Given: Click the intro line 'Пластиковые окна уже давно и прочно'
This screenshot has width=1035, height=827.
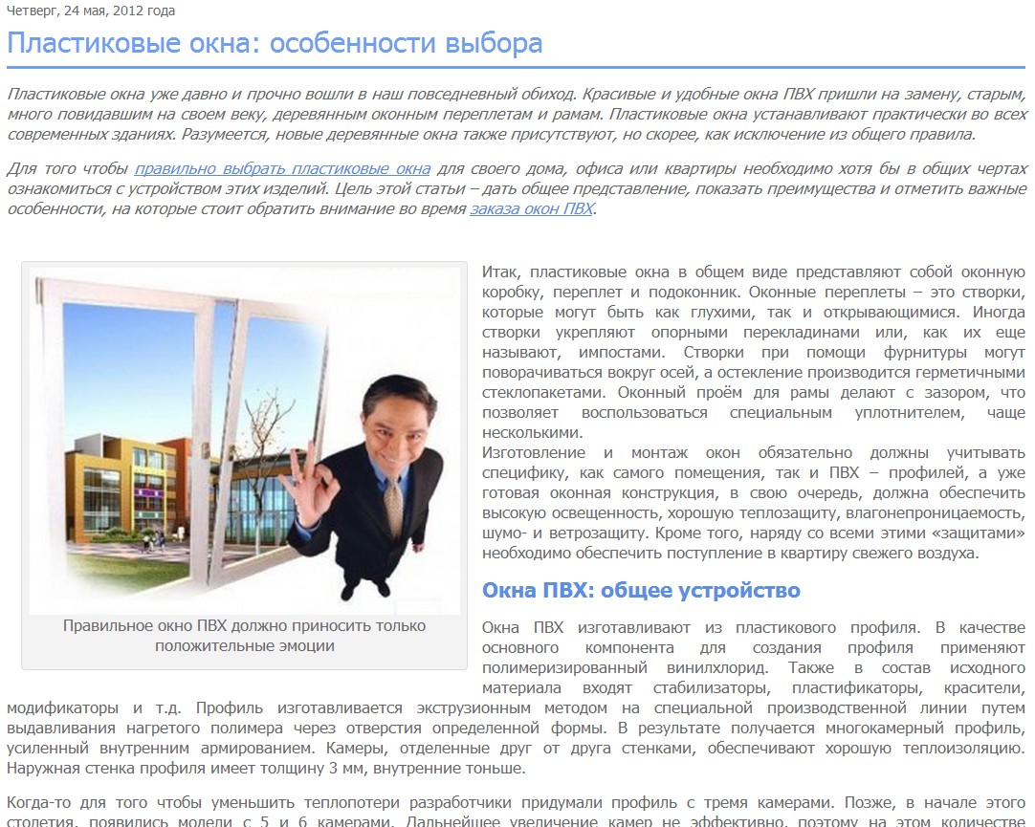Looking at the screenshot, I should 517,95.
